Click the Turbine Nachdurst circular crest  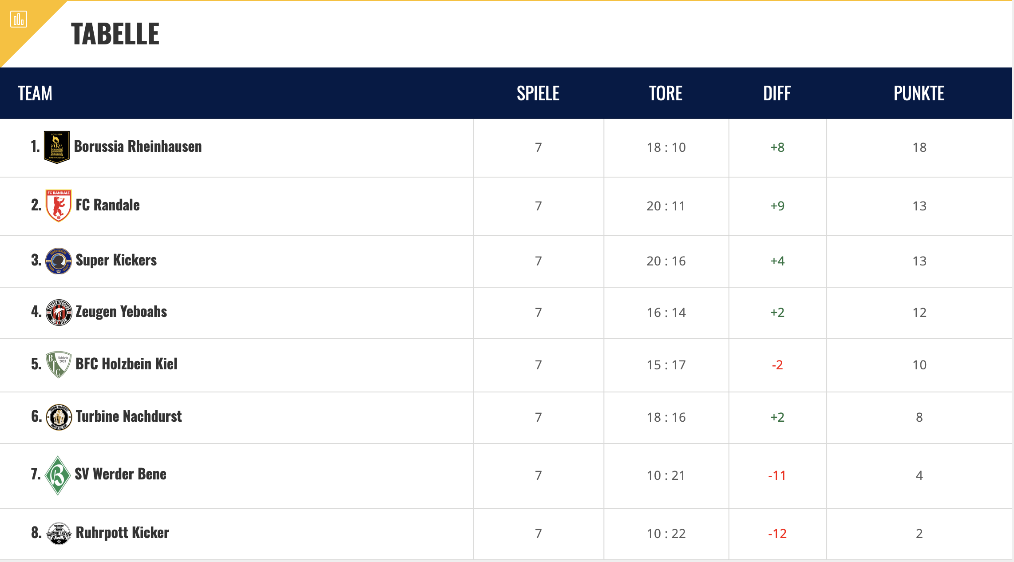click(x=59, y=417)
